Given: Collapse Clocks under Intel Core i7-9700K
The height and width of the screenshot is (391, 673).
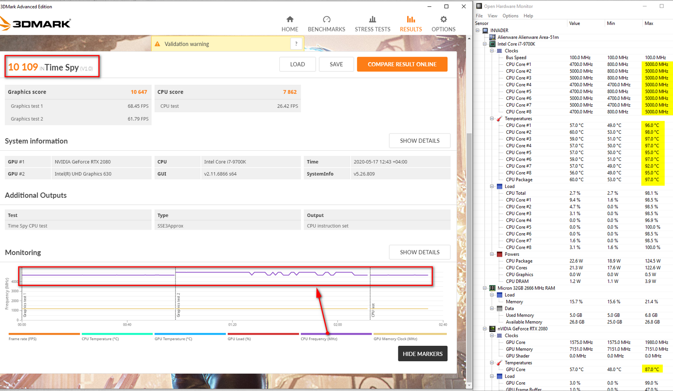Looking at the screenshot, I should coord(492,51).
